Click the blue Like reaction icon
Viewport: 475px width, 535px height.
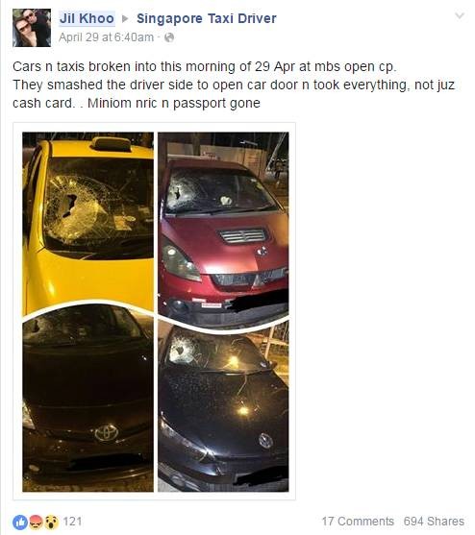[x=20, y=523]
